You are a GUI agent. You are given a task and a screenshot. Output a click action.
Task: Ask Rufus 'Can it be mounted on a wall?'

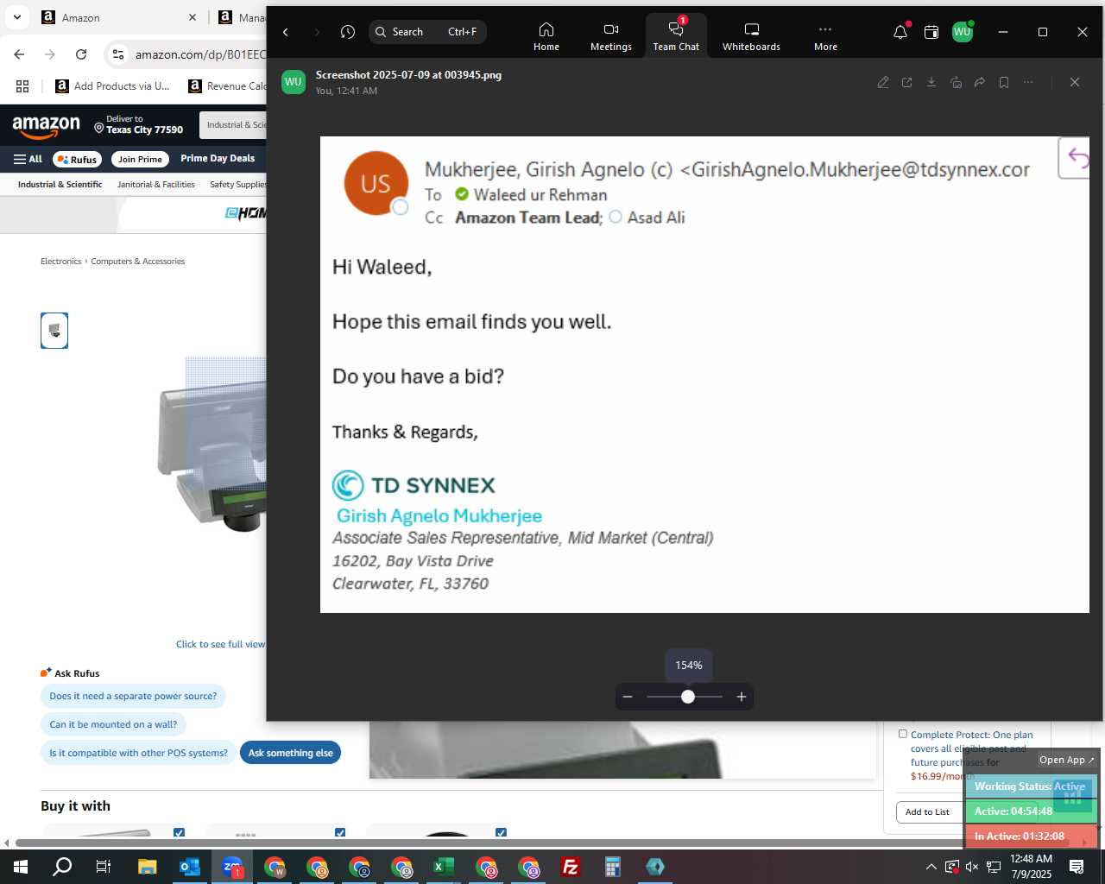[x=113, y=724]
